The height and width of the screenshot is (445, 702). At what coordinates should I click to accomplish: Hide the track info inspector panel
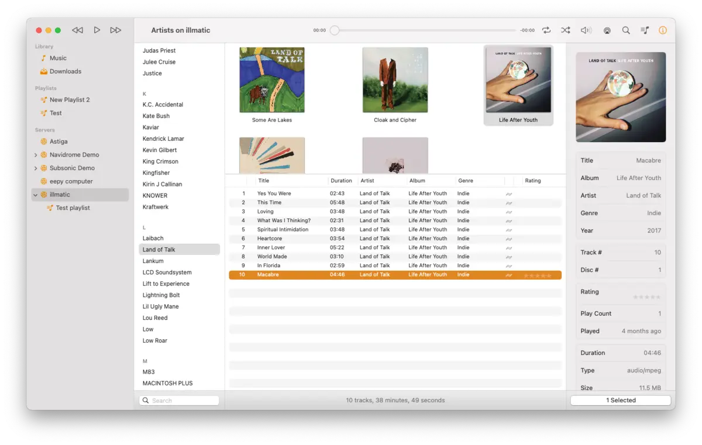tap(663, 30)
